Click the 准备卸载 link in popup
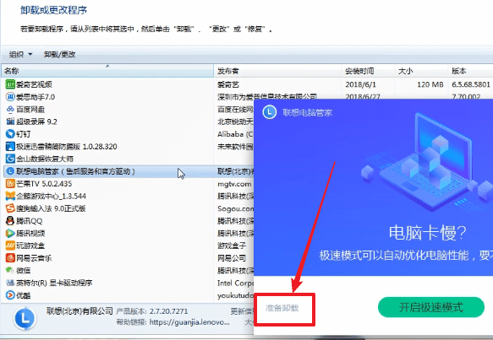 coord(282,308)
